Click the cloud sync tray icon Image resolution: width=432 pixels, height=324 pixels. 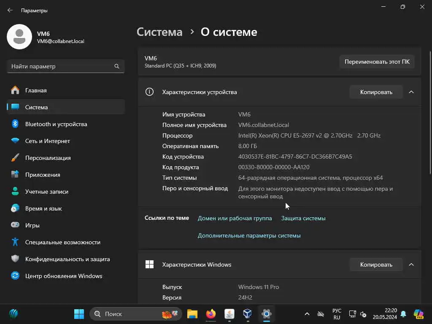(x=321, y=314)
